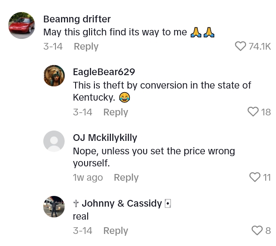Open the OJ Mckillykilly username link

click(x=105, y=137)
